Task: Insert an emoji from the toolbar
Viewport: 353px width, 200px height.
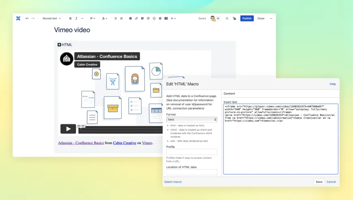Action: [154, 18]
